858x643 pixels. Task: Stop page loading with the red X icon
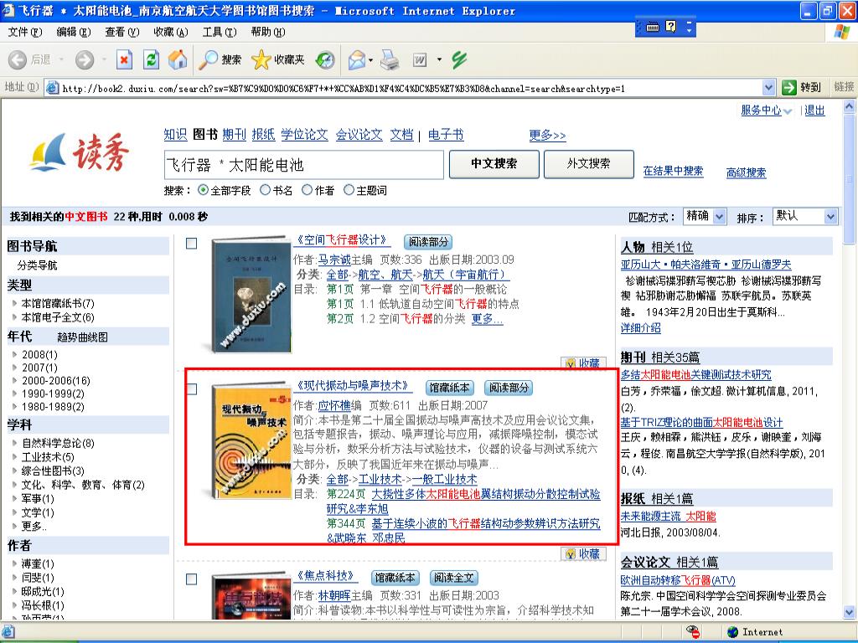coord(125,59)
